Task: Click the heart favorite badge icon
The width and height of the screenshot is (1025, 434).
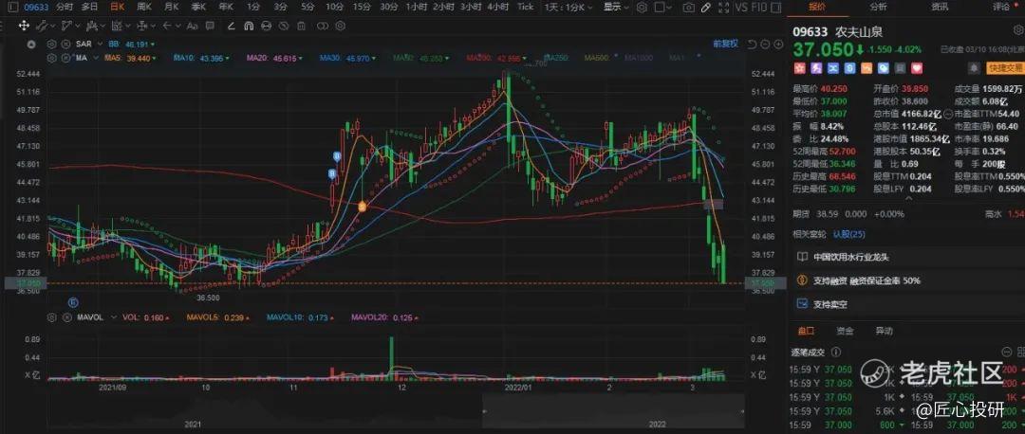Action: coord(917,67)
